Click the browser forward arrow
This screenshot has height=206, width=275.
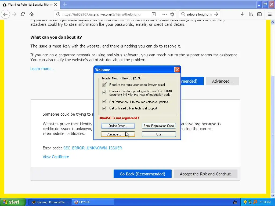[x=14, y=14]
